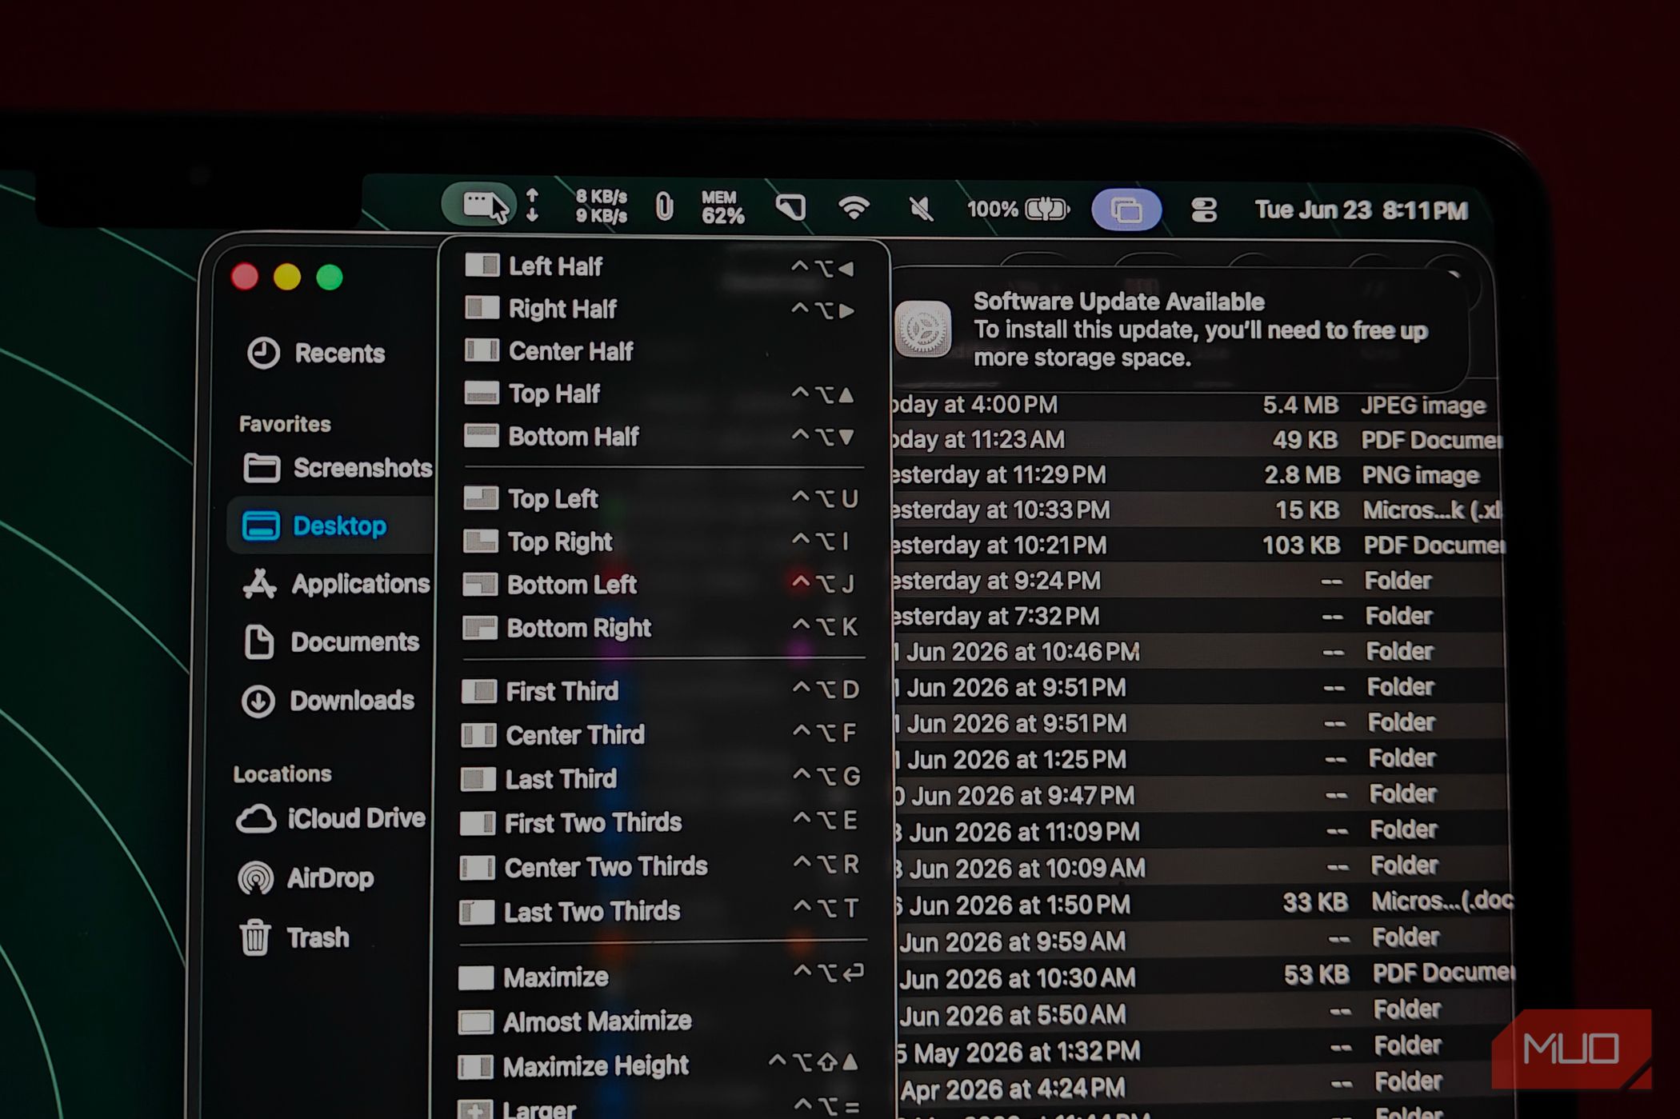The image size is (1680, 1119).
Task: Select Last Third layout
Action: pyautogui.click(x=660, y=779)
